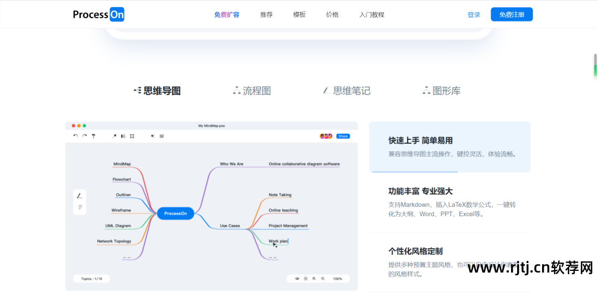This screenshot has height=293, width=598.
Task: Click the ProcessOn logo
Action: [99, 14]
